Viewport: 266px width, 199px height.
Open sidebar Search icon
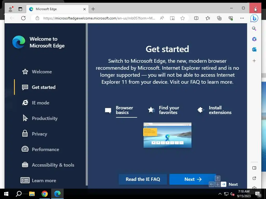(254, 29)
